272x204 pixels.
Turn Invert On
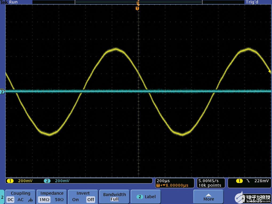[x=75, y=199]
